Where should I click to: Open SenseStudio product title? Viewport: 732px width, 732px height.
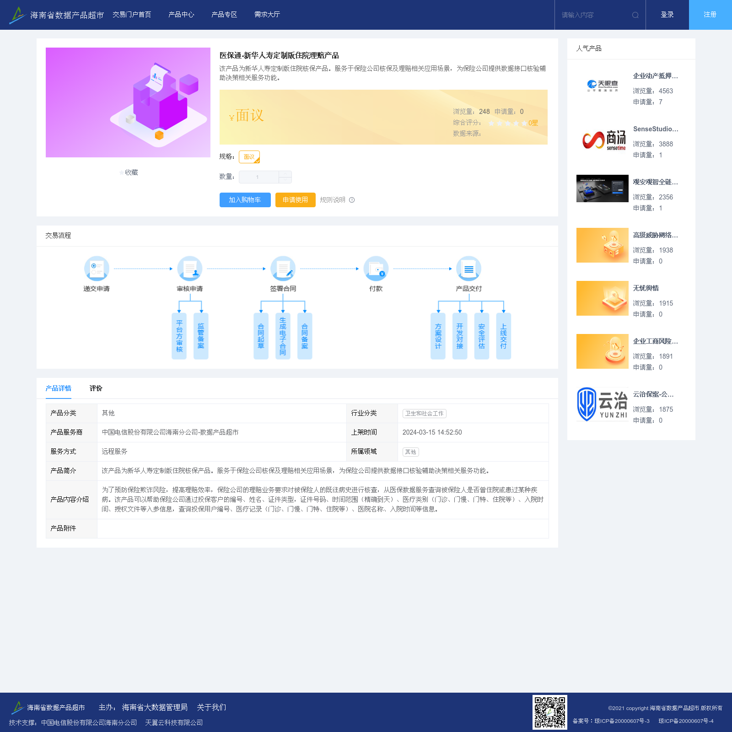(656, 129)
